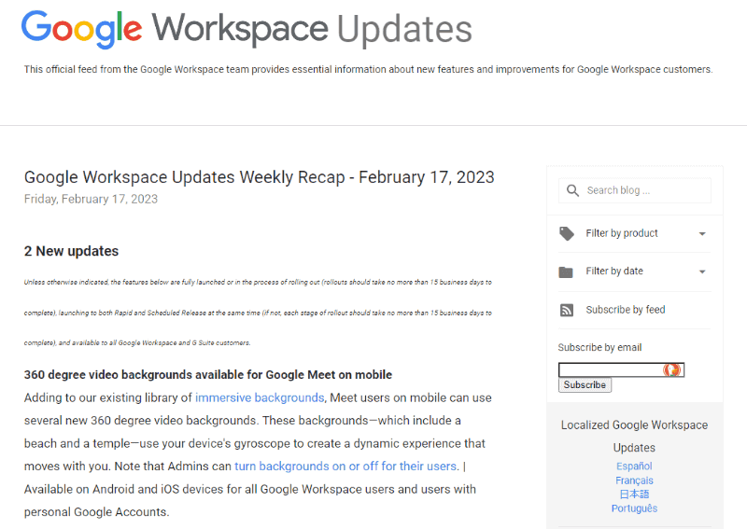
Task: Click the Google Workspace Updates logo
Action: click(247, 29)
